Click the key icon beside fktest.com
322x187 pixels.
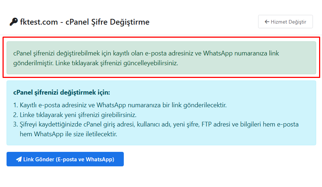click(x=13, y=22)
